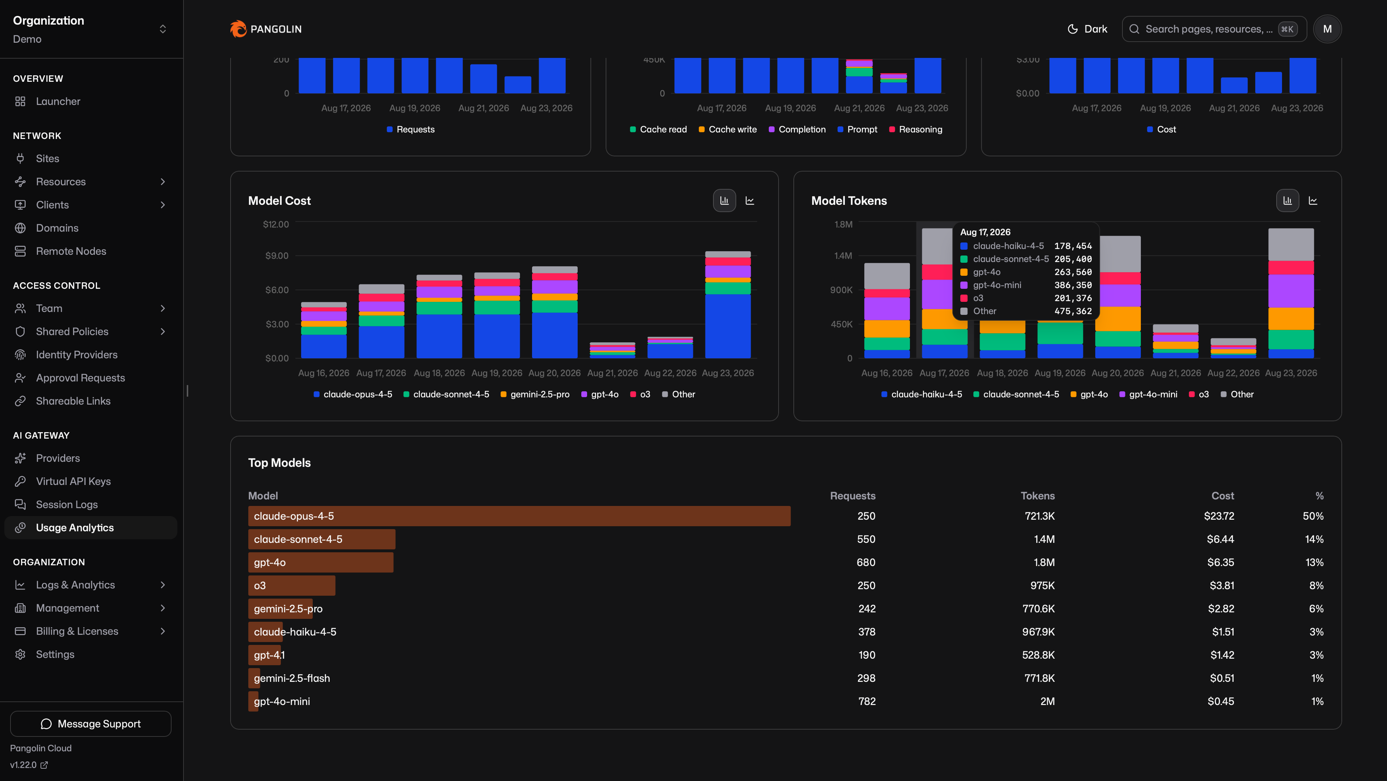The width and height of the screenshot is (1387, 781).
Task: Click the Identity Providers fingerprint icon
Action: coord(21,354)
